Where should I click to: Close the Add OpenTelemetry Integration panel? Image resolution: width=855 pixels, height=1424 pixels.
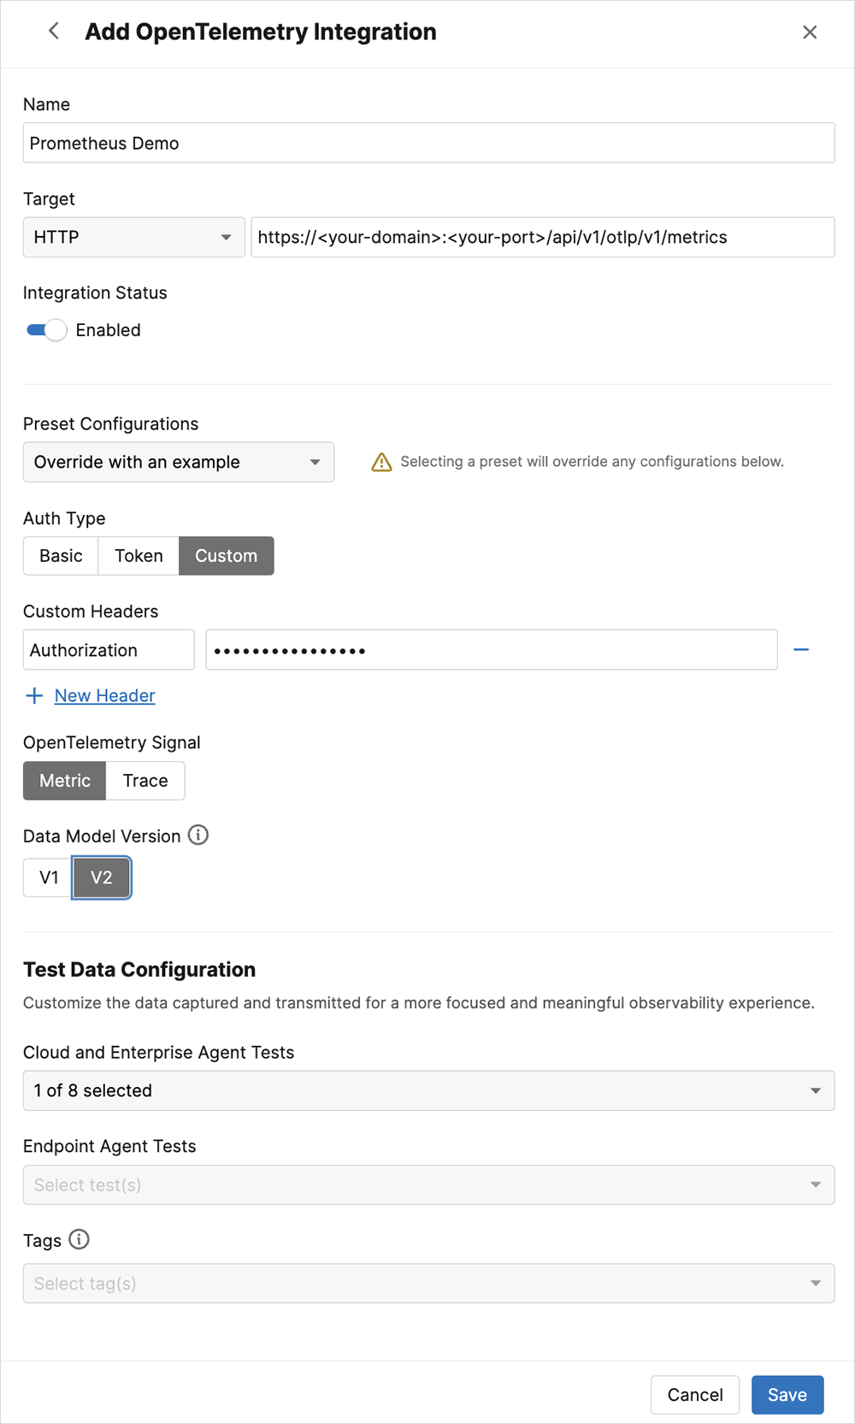(809, 32)
